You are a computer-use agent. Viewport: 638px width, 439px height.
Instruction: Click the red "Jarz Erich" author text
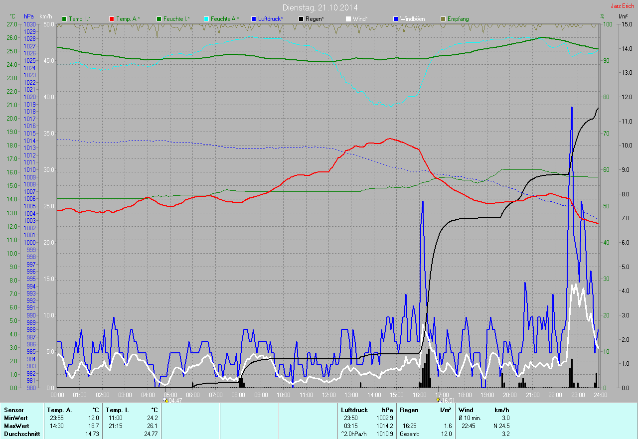[623, 5]
